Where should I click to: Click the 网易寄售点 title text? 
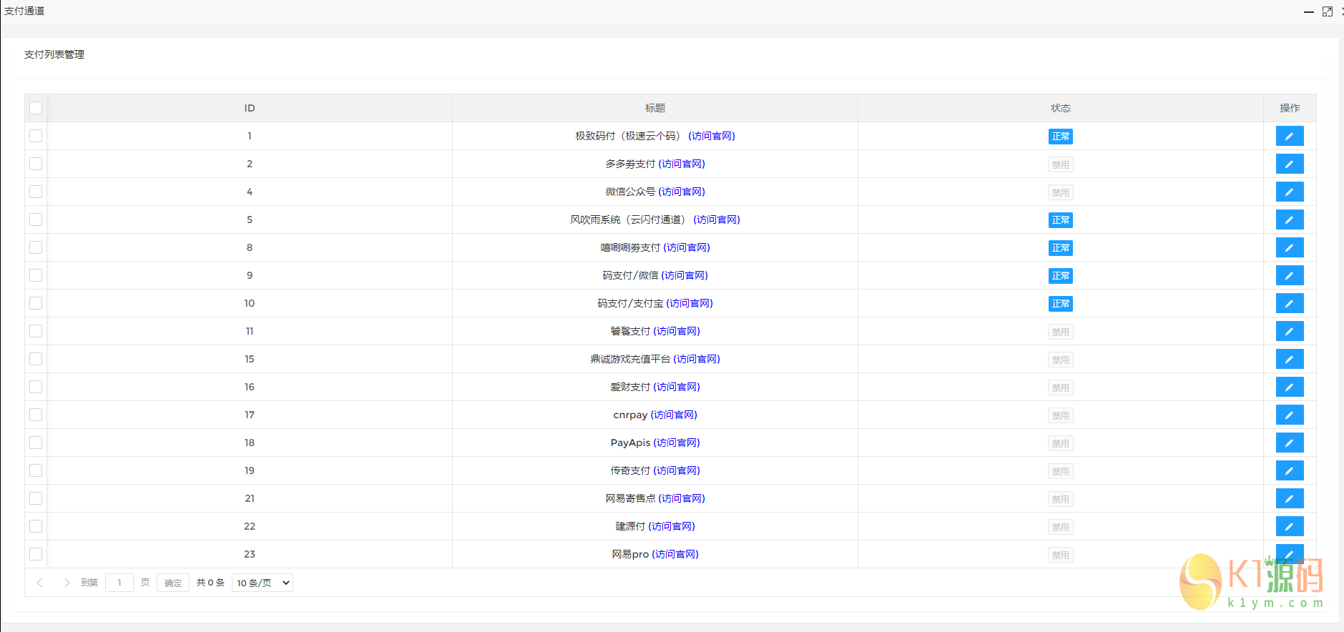[630, 498]
